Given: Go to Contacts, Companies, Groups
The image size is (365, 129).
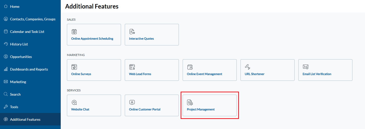Looking at the screenshot, I should (x=30, y=19).
